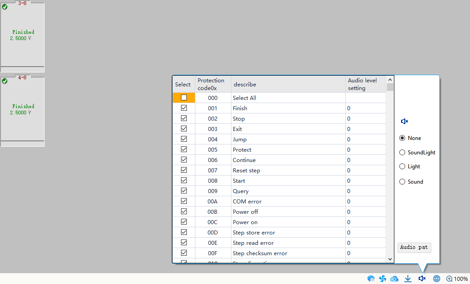Click the Audio pat button
The height and width of the screenshot is (284, 470).
click(414, 247)
